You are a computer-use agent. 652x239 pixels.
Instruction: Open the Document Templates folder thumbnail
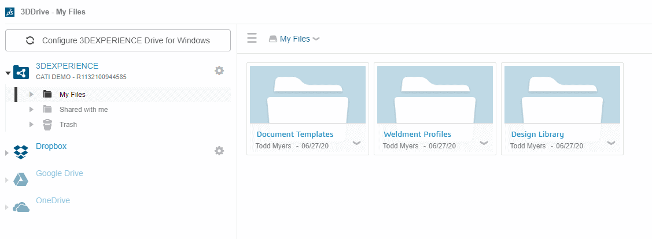(308, 95)
